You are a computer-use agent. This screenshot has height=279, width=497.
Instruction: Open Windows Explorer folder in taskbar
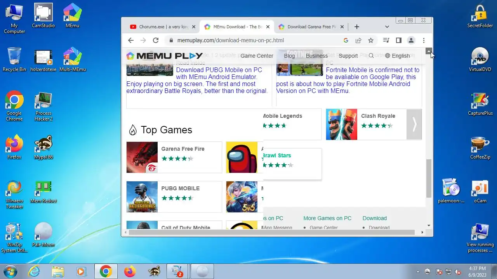[58, 272]
